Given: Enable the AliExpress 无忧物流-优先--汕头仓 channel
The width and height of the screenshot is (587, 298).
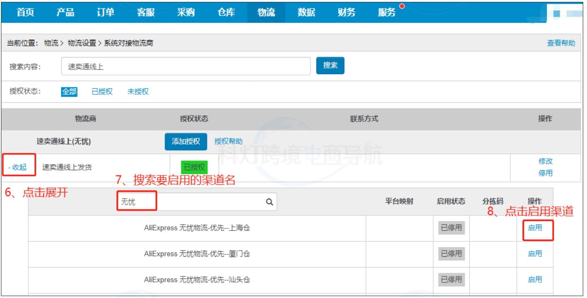Looking at the screenshot, I should click(535, 279).
